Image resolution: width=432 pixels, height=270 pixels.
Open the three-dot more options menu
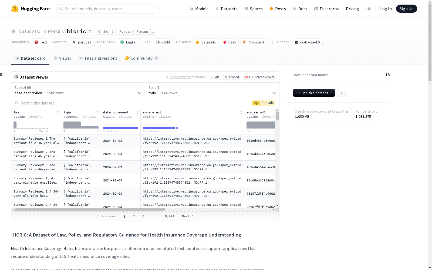342,93
